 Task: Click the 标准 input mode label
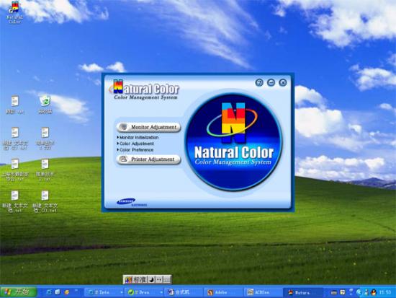[x=140, y=279]
